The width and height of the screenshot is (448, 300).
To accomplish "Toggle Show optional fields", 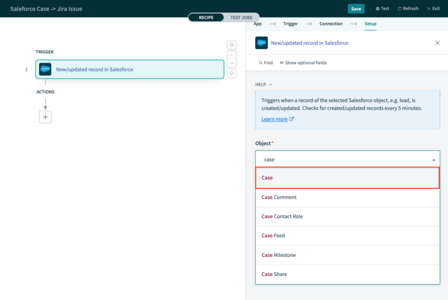I will (303, 63).
